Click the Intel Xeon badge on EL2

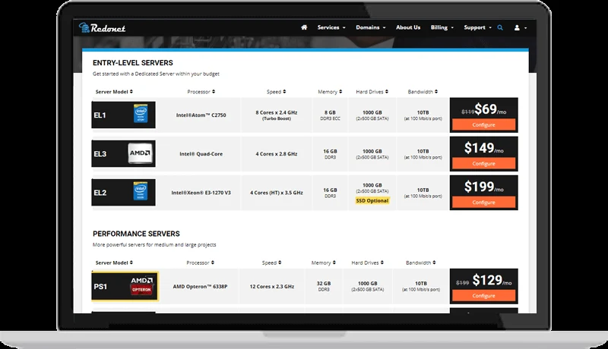pos(141,191)
